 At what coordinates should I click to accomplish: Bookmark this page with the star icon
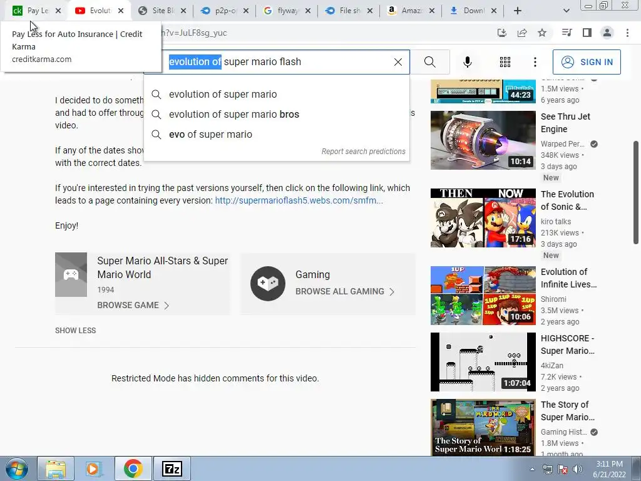(542, 33)
